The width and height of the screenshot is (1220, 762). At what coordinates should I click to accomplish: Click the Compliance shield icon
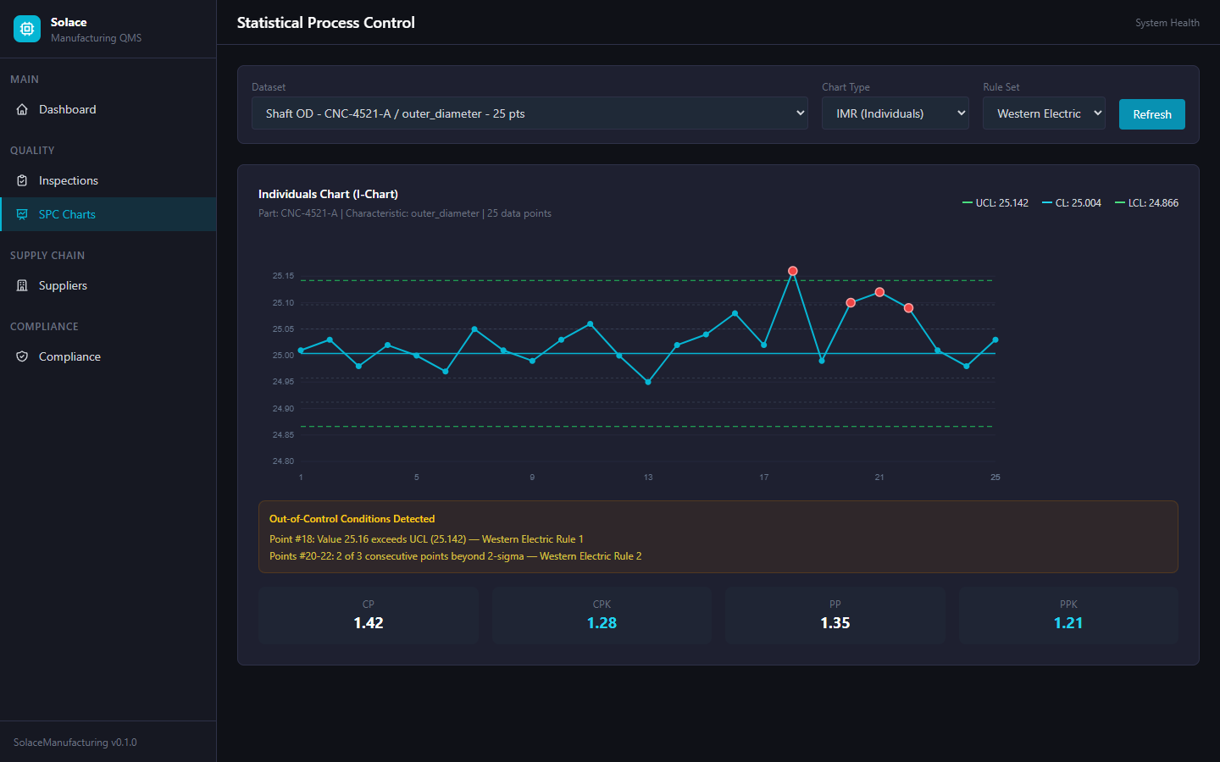click(22, 356)
